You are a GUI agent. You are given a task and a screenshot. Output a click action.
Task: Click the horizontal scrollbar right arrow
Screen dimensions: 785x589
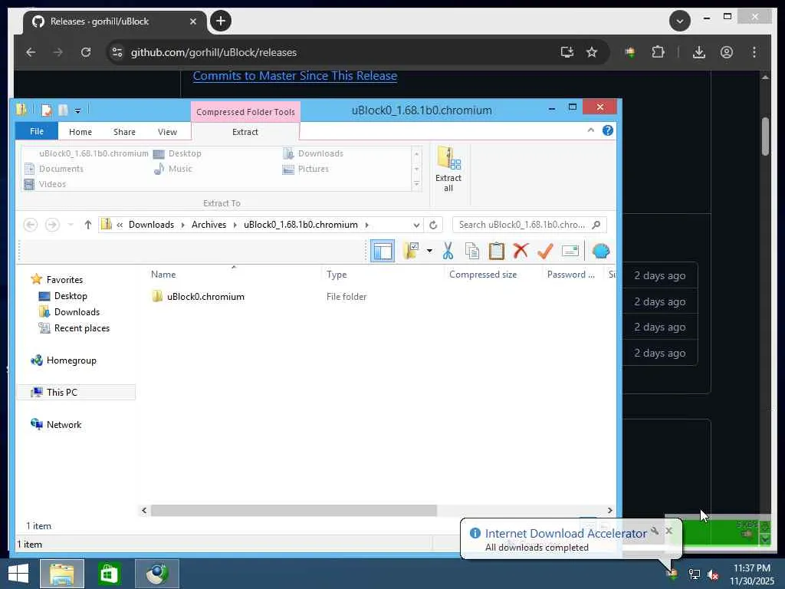point(609,510)
